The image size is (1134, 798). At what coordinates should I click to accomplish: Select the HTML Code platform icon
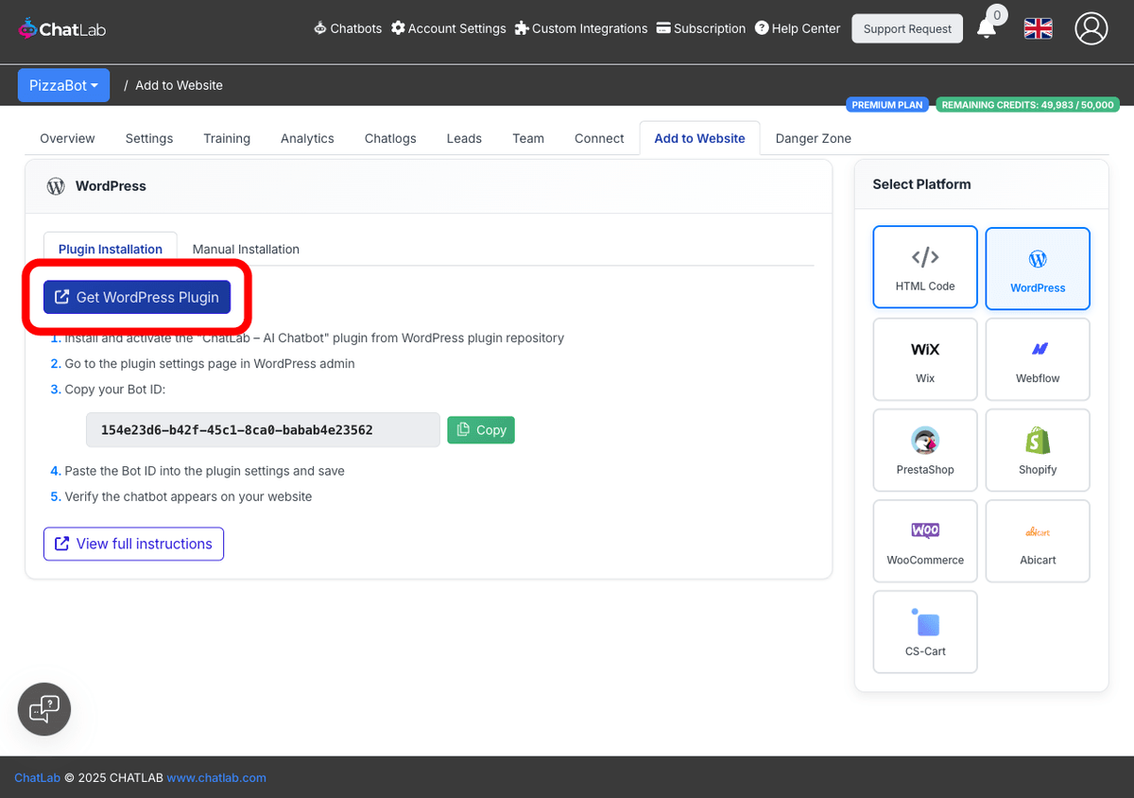(924, 267)
